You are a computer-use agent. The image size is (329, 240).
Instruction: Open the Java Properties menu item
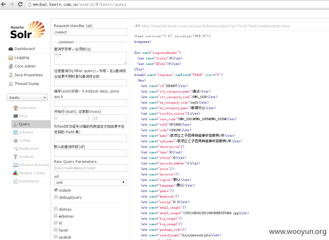point(29,75)
